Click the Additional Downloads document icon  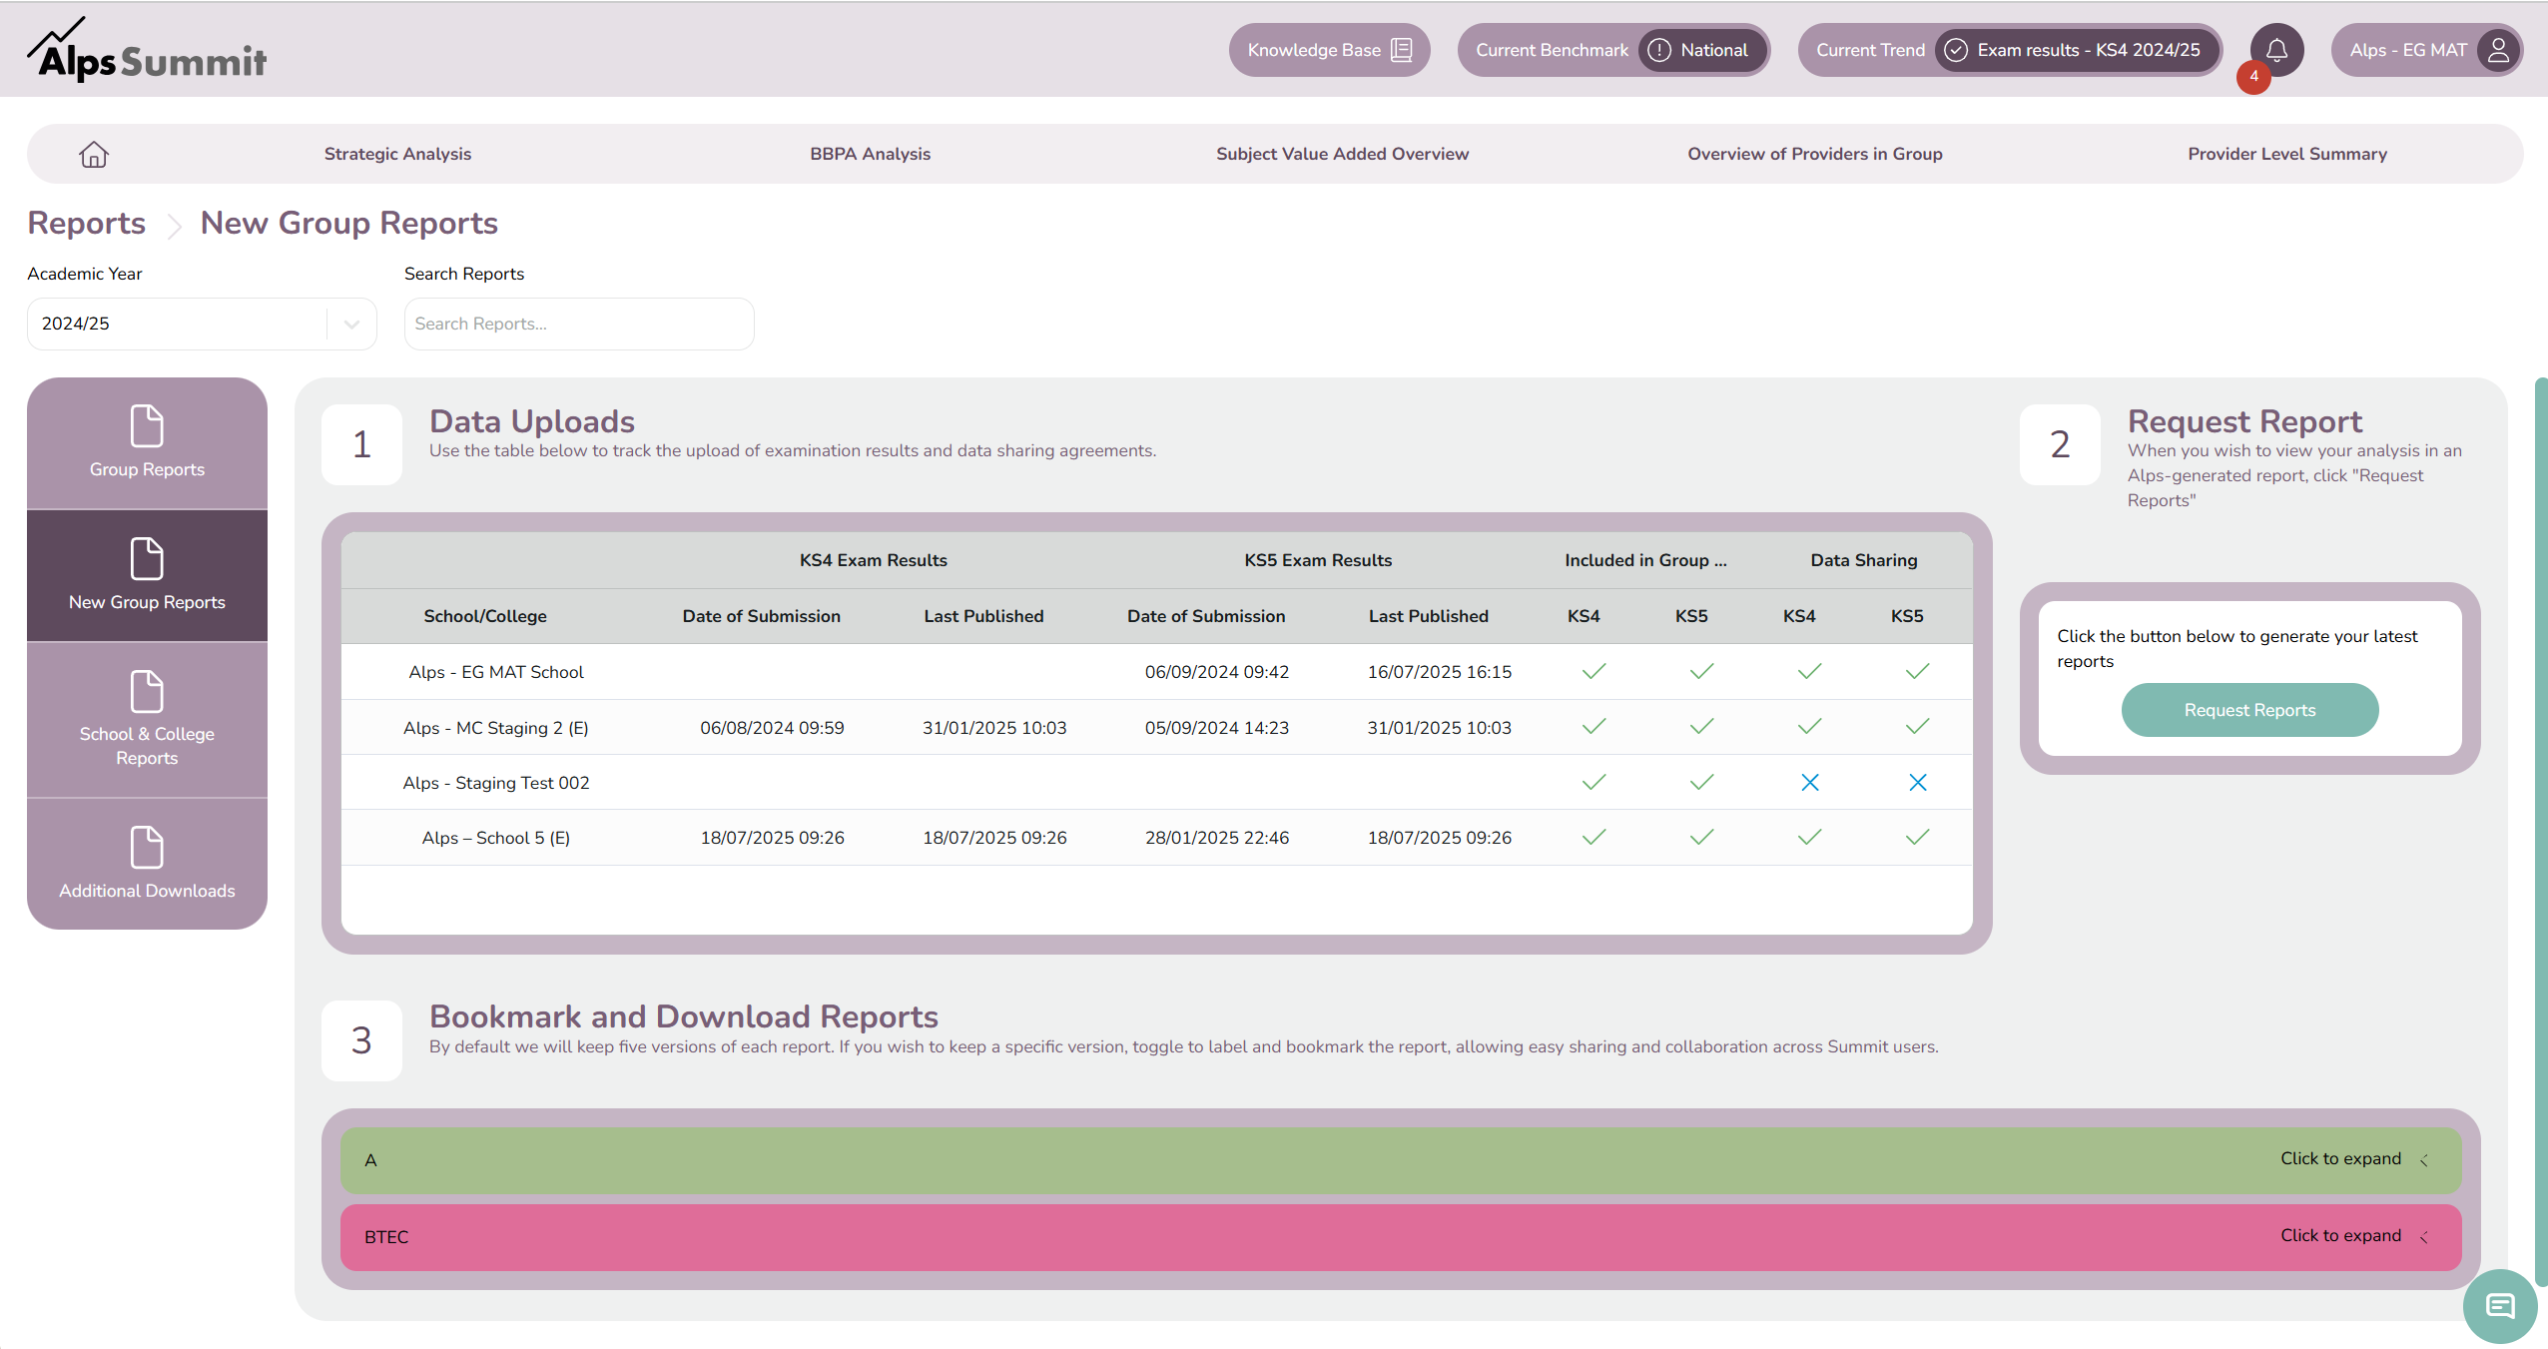147,848
